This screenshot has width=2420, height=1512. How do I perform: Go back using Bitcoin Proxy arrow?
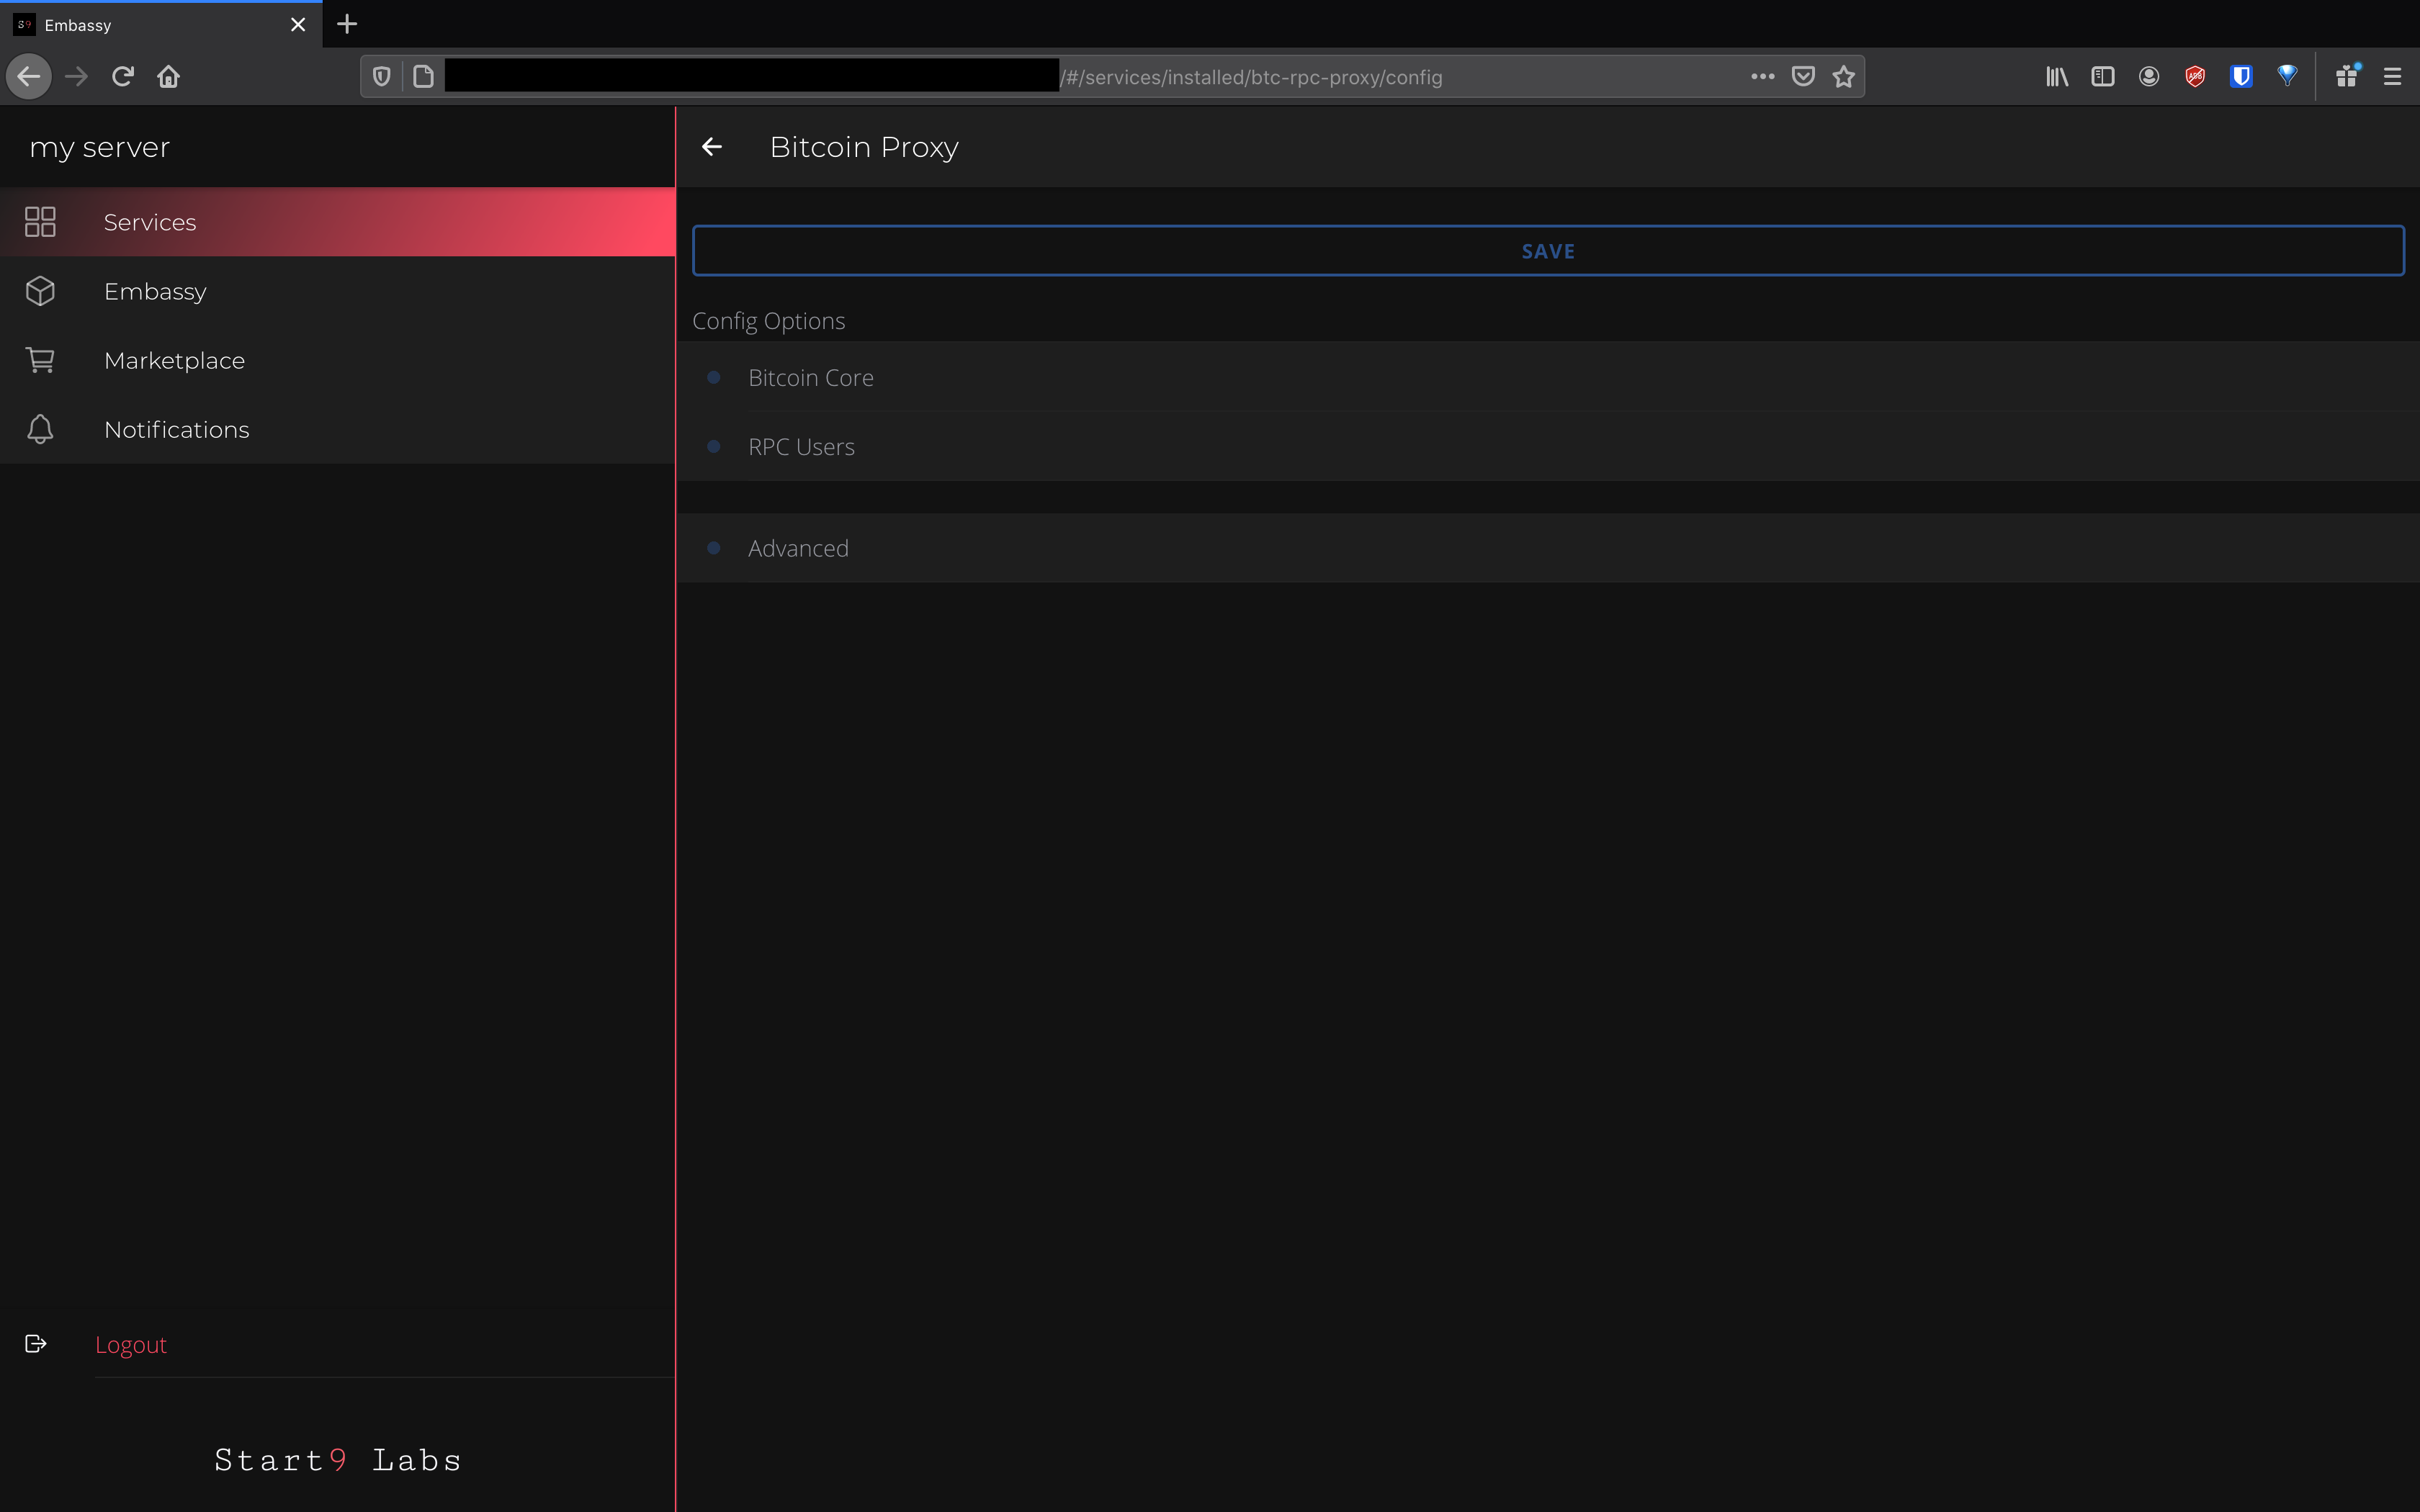point(712,147)
